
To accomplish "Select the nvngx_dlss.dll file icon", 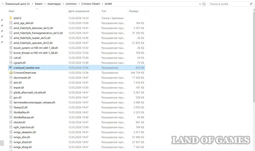I will click(11, 137).
